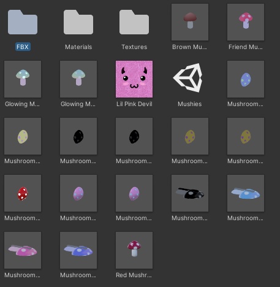Click the Lil Pink Devil label
This screenshot has width=280, height=287.
coord(134,104)
